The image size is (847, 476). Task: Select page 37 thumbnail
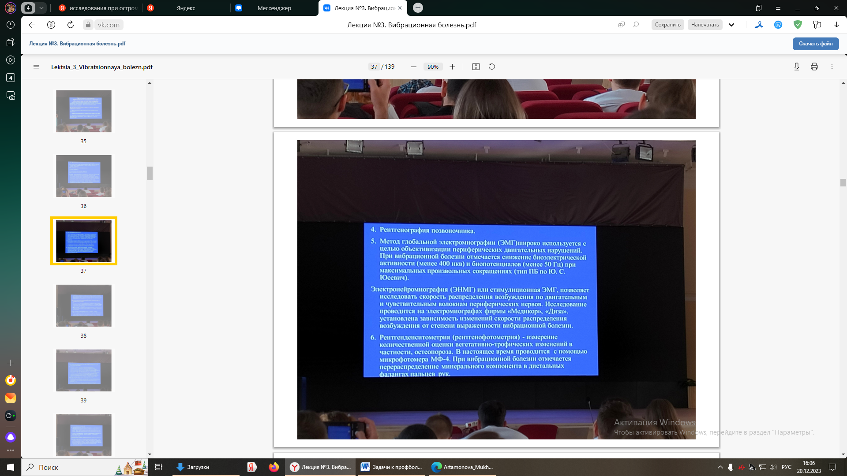(84, 241)
